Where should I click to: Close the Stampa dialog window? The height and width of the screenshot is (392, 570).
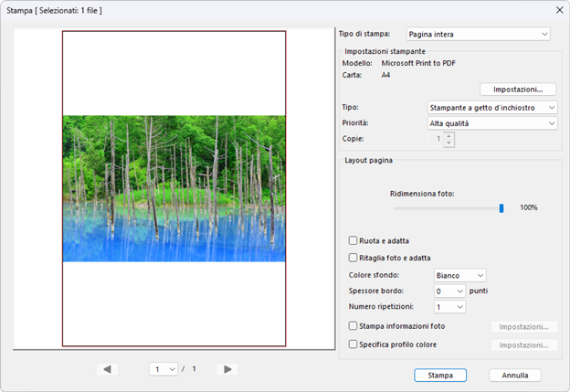point(558,10)
